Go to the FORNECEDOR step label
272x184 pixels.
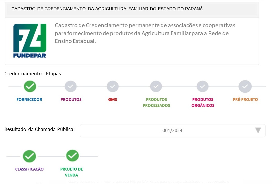pos(29,100)
